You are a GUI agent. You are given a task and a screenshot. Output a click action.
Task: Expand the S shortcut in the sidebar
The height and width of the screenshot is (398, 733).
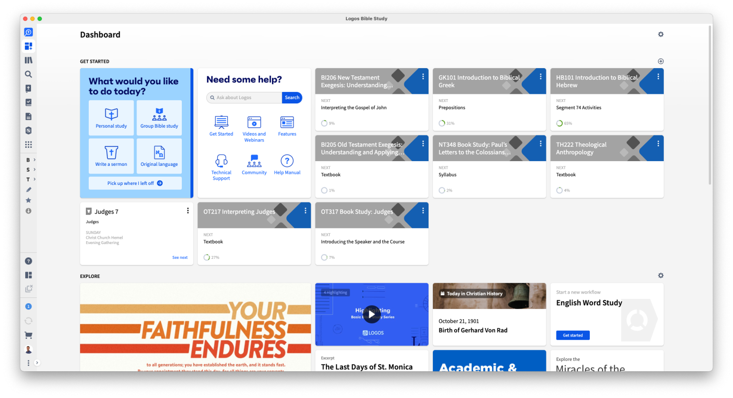click(29, 169)
